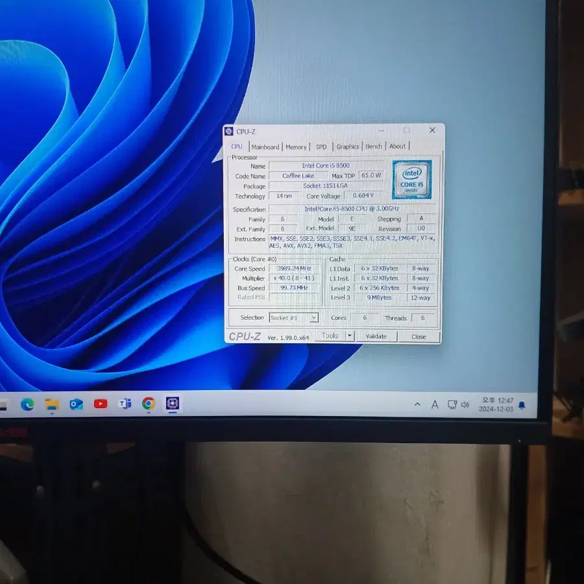Click the Technology value 14 nm
This screenshot has height=584, width=584.
point(284,195)
